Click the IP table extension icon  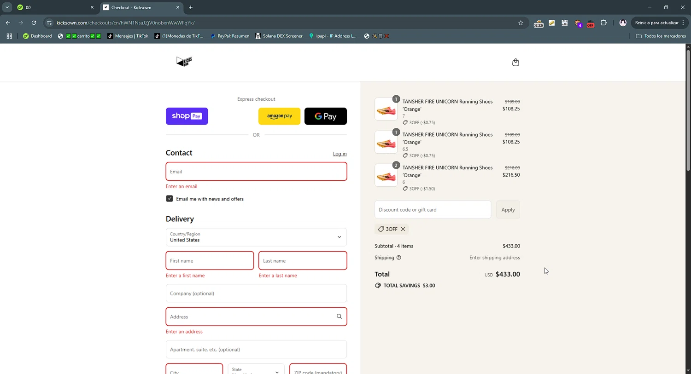[564, 23]
